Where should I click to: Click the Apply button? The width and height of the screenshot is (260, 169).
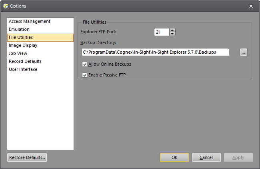(238, 157)
